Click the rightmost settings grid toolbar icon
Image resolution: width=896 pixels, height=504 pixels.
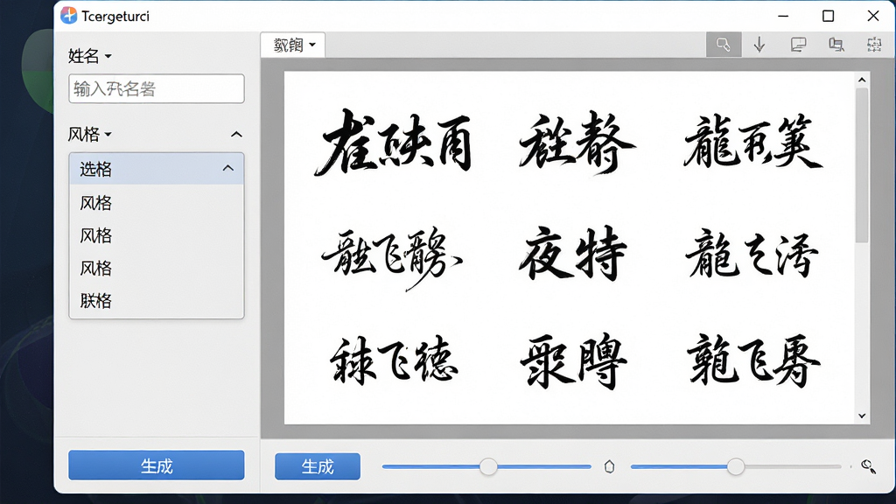pos(874,45)
